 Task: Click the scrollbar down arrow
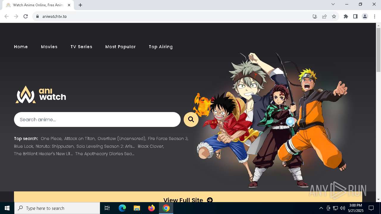378,199
